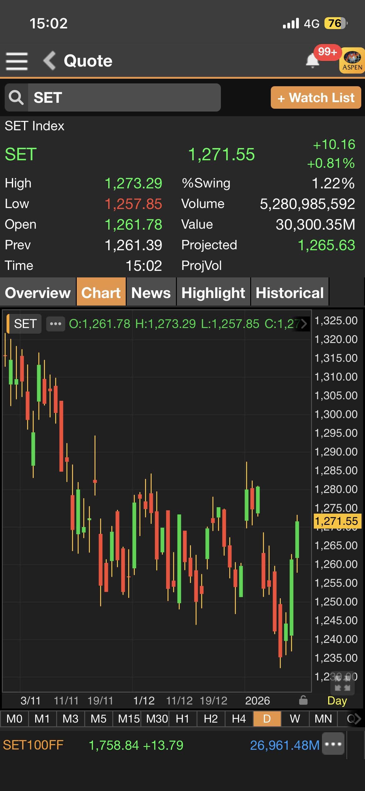Screen dimensions: 365x791
Task: Open the Historical tab
Action: [290, 293]
